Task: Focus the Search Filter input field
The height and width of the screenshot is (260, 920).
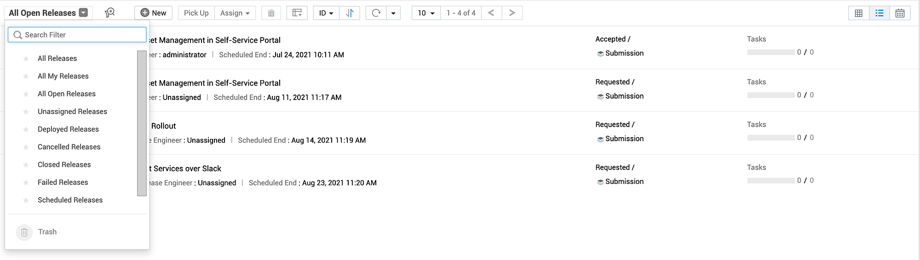Action: [77, 35]
